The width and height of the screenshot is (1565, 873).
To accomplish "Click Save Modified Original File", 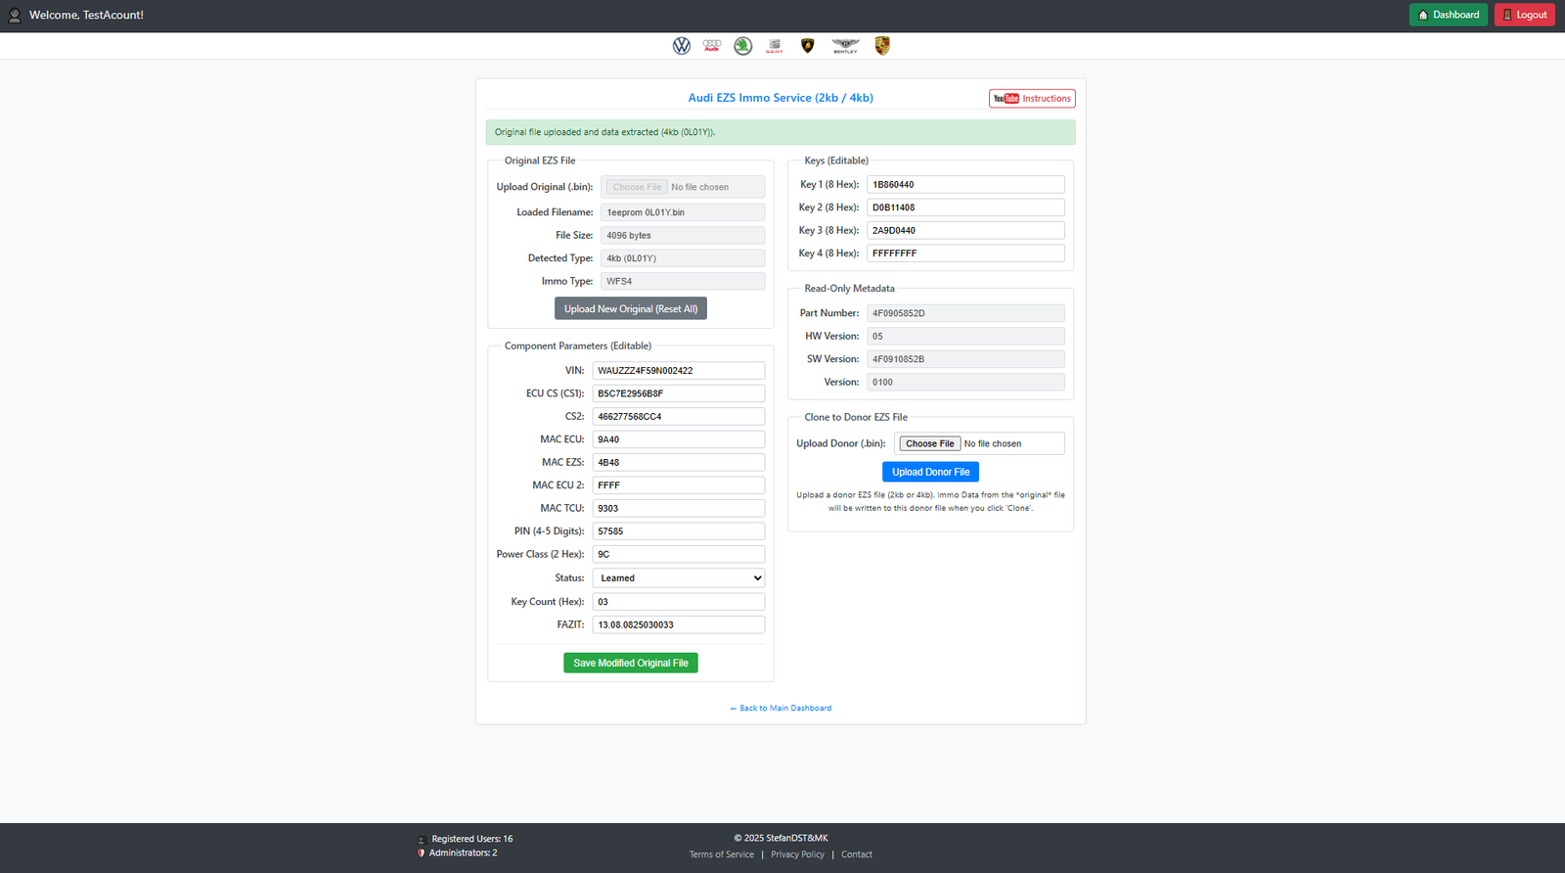I will [631, 663].
